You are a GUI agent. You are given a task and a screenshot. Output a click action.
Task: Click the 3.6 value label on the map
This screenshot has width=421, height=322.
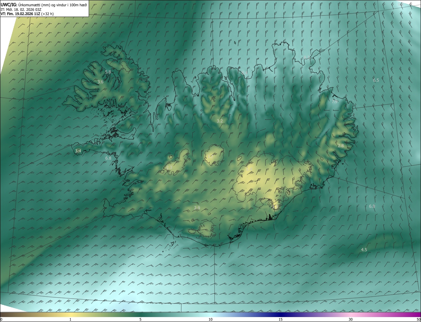coord(101,82)
